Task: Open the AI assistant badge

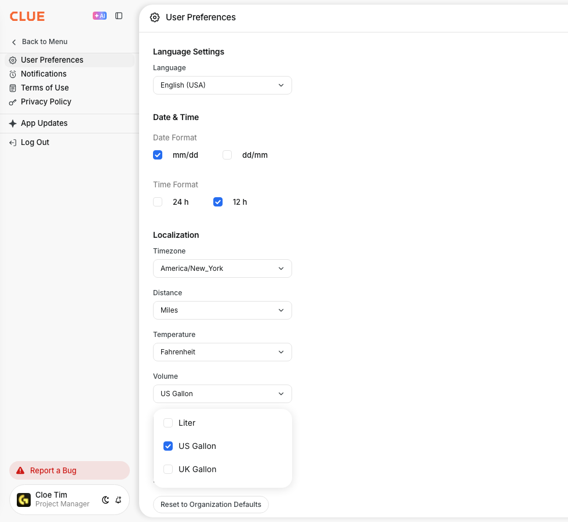Action: coord(100,16)
